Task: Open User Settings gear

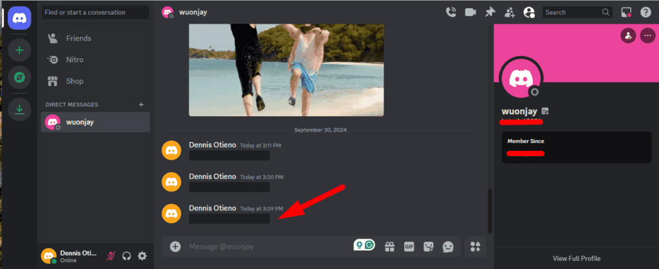Action: click(x=142, y=256)
